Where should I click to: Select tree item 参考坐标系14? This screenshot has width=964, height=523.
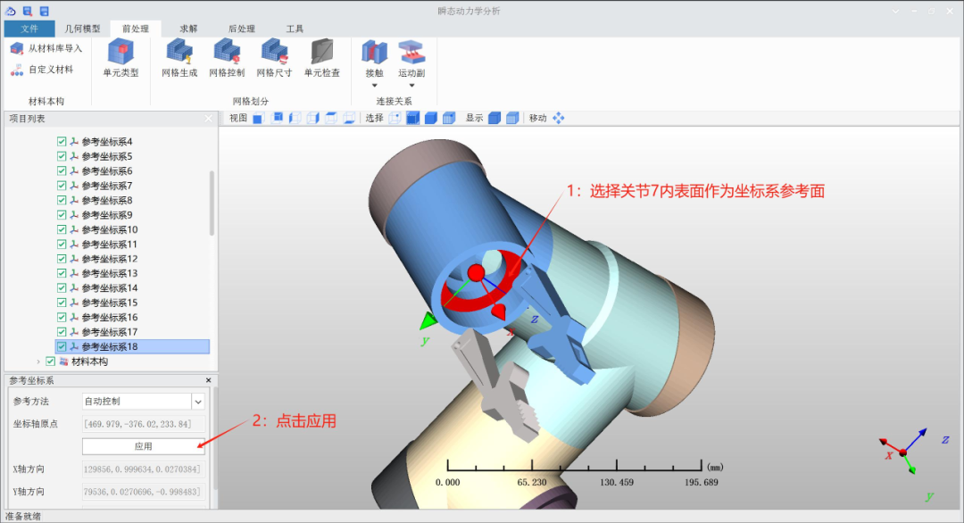[110, 288]
